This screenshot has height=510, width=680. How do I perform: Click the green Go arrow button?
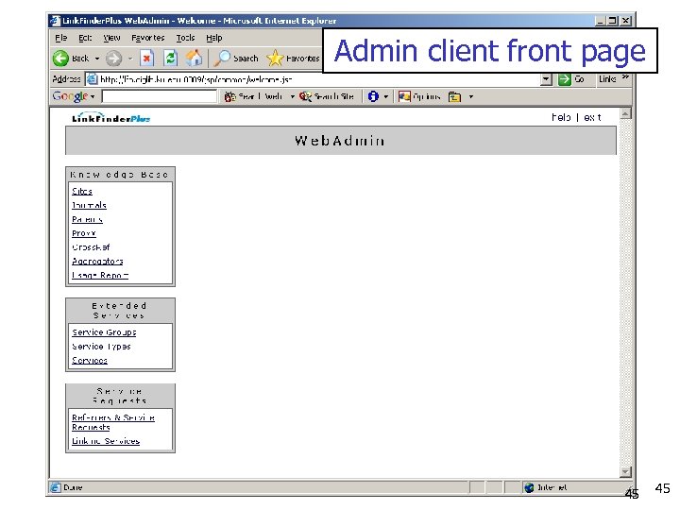pyautogui.click(x=564, y=79)
